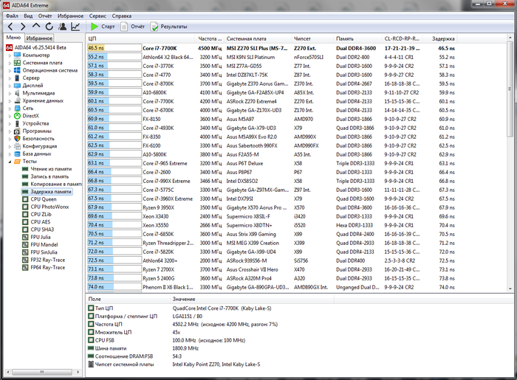Viewport: 517px width, 380px height.
Task: Click the refresh toolbar icon
Action: pyautogui.click(x=49, y=27)
